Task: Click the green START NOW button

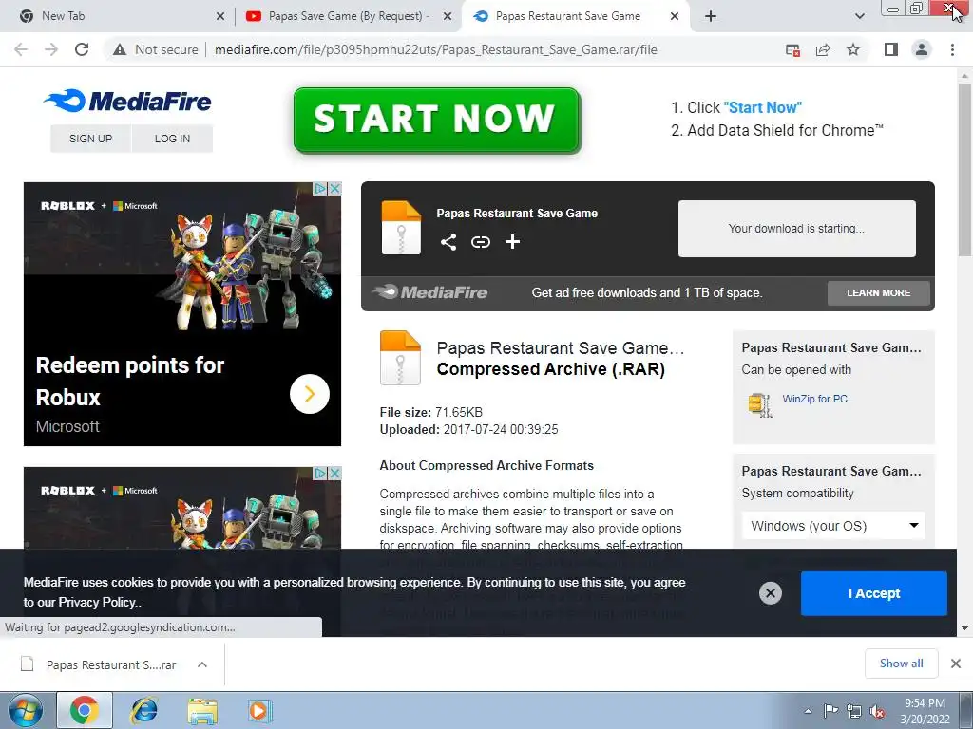Action: pyautogui.click(x=436, y=120)
